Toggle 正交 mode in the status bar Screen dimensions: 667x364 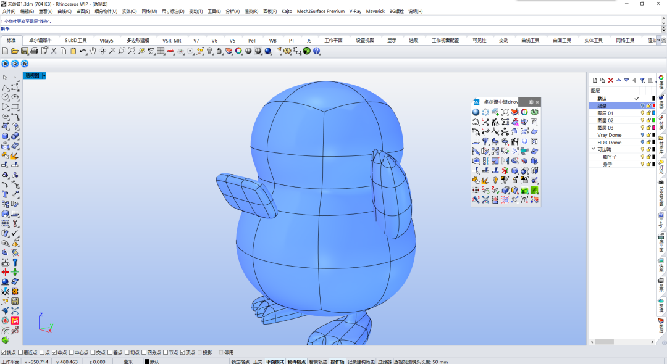(258, 362)
